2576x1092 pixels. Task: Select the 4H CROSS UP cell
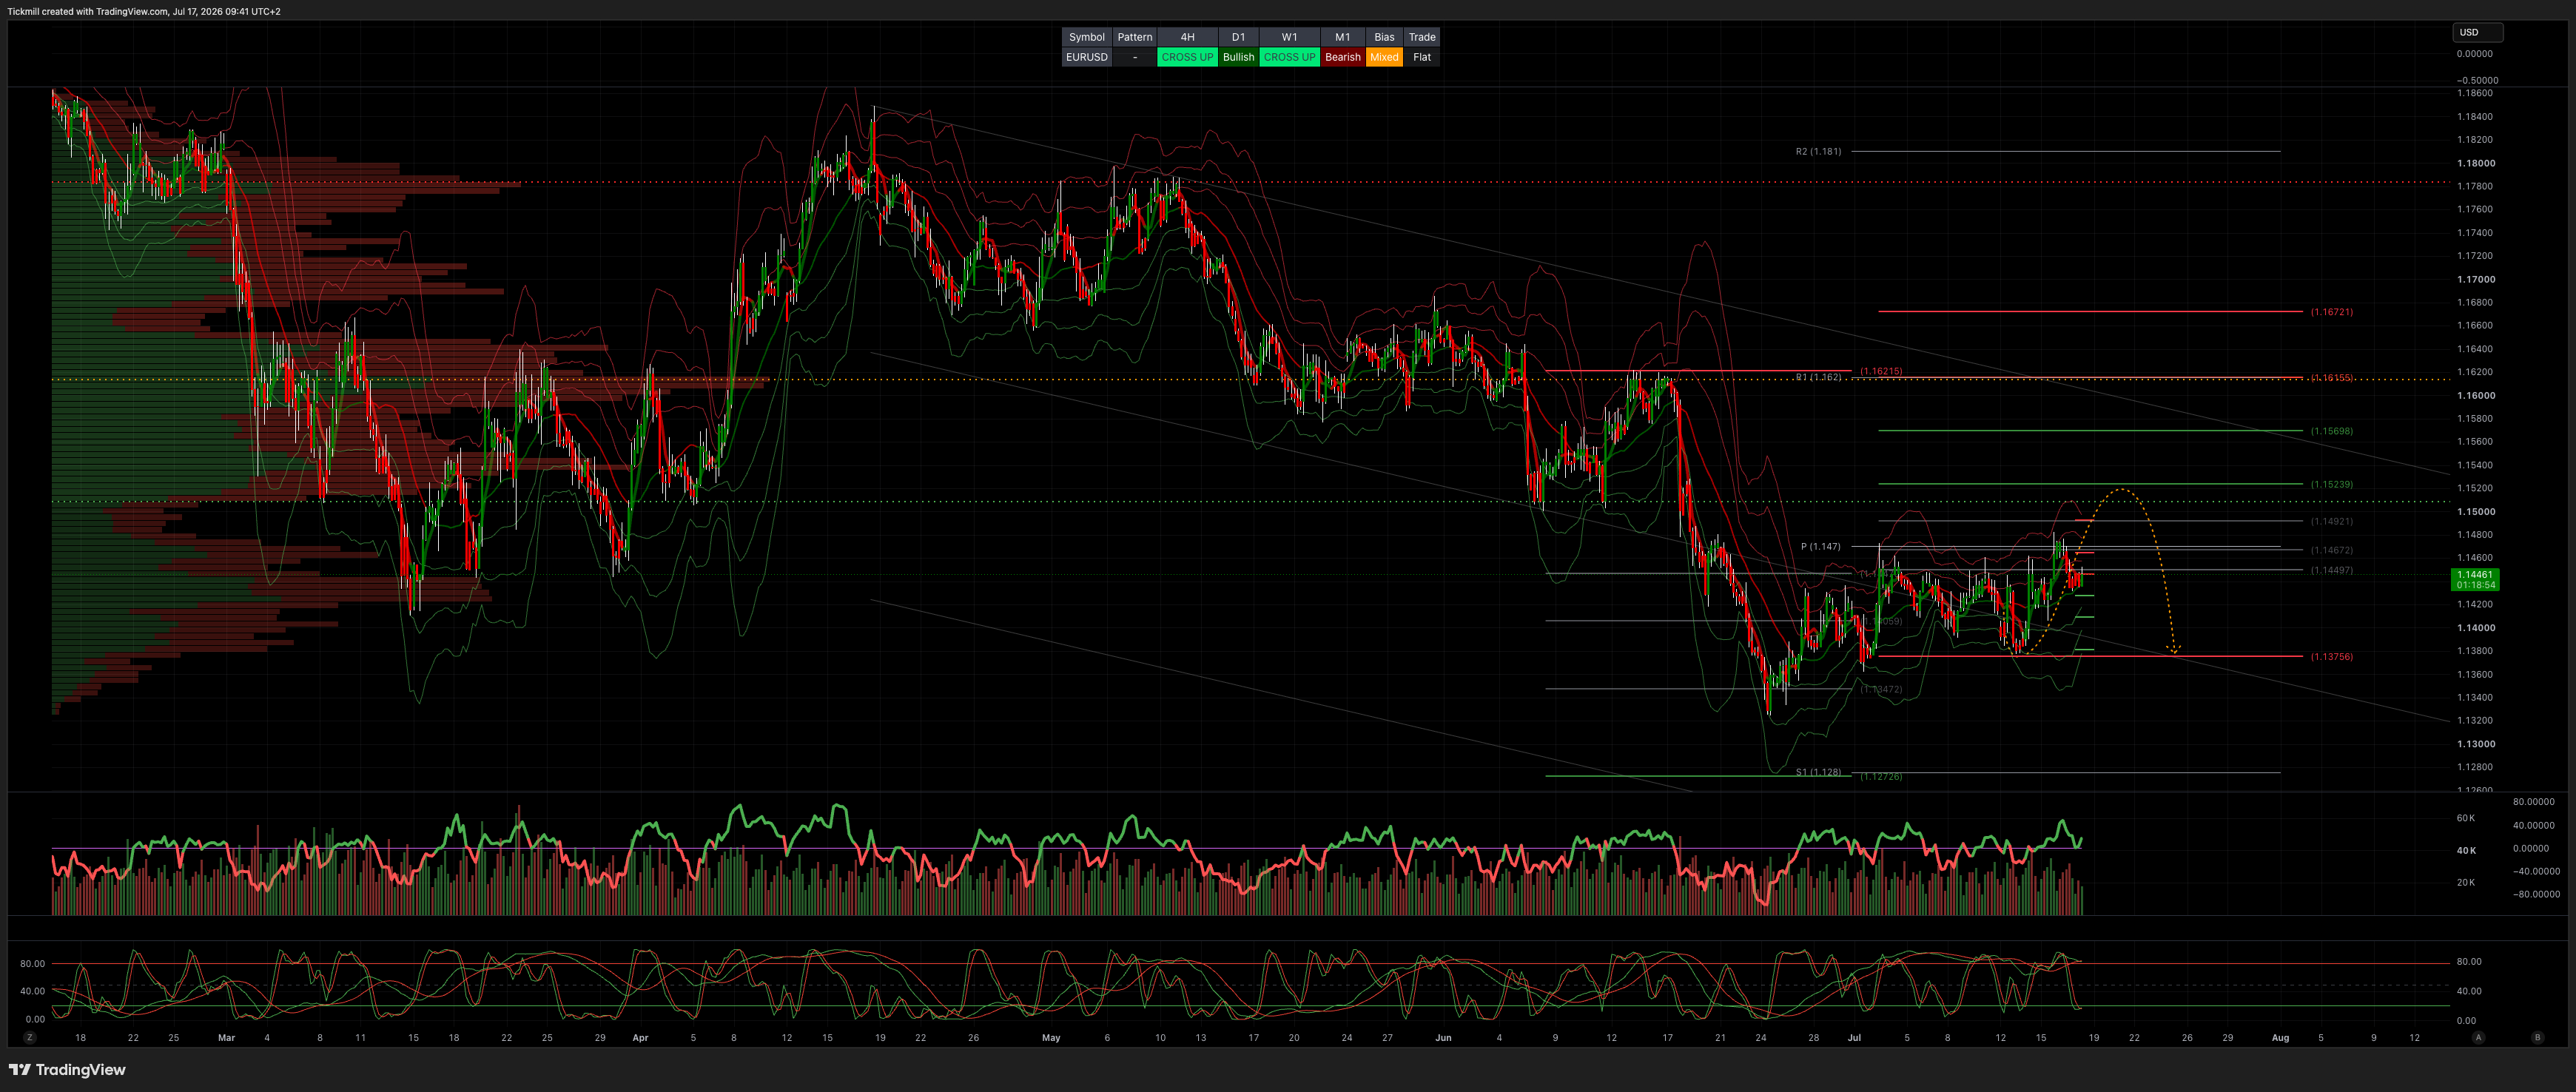pos(1187,57)
